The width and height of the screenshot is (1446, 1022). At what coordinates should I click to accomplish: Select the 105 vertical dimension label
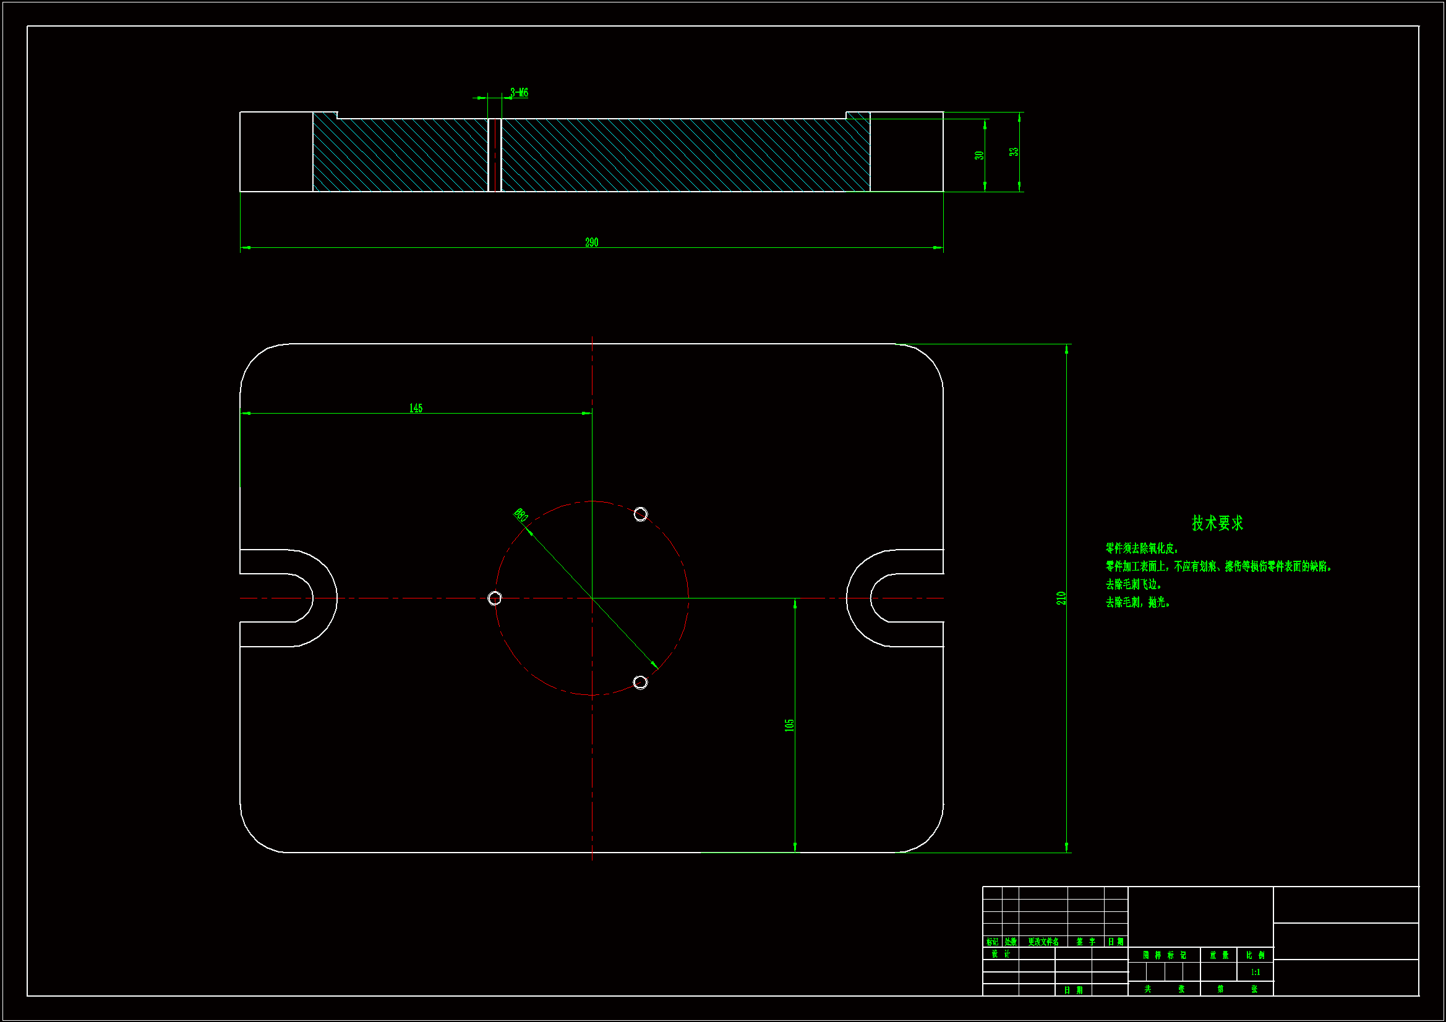(789, 725)
